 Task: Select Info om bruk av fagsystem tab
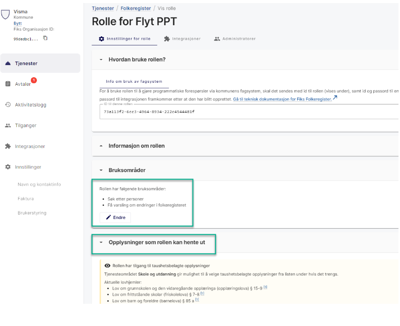(134, 81)
